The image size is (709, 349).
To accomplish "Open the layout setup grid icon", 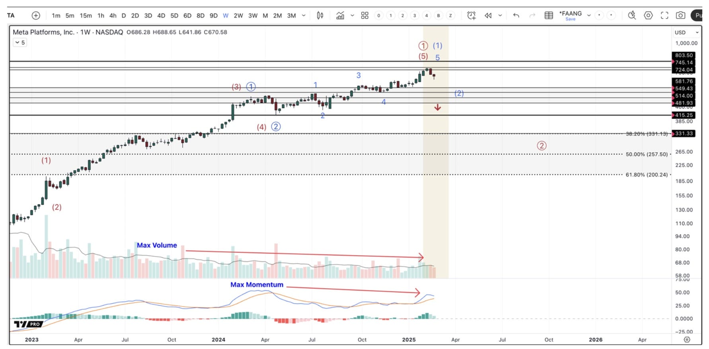I will 364,16.
